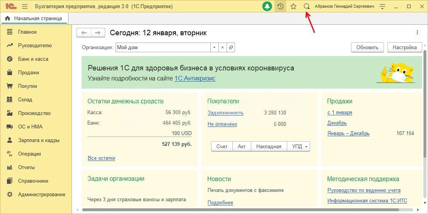Click the Дт/Кт icon for Операции
The height and width of the screenshot is (214, 428).
10,154
